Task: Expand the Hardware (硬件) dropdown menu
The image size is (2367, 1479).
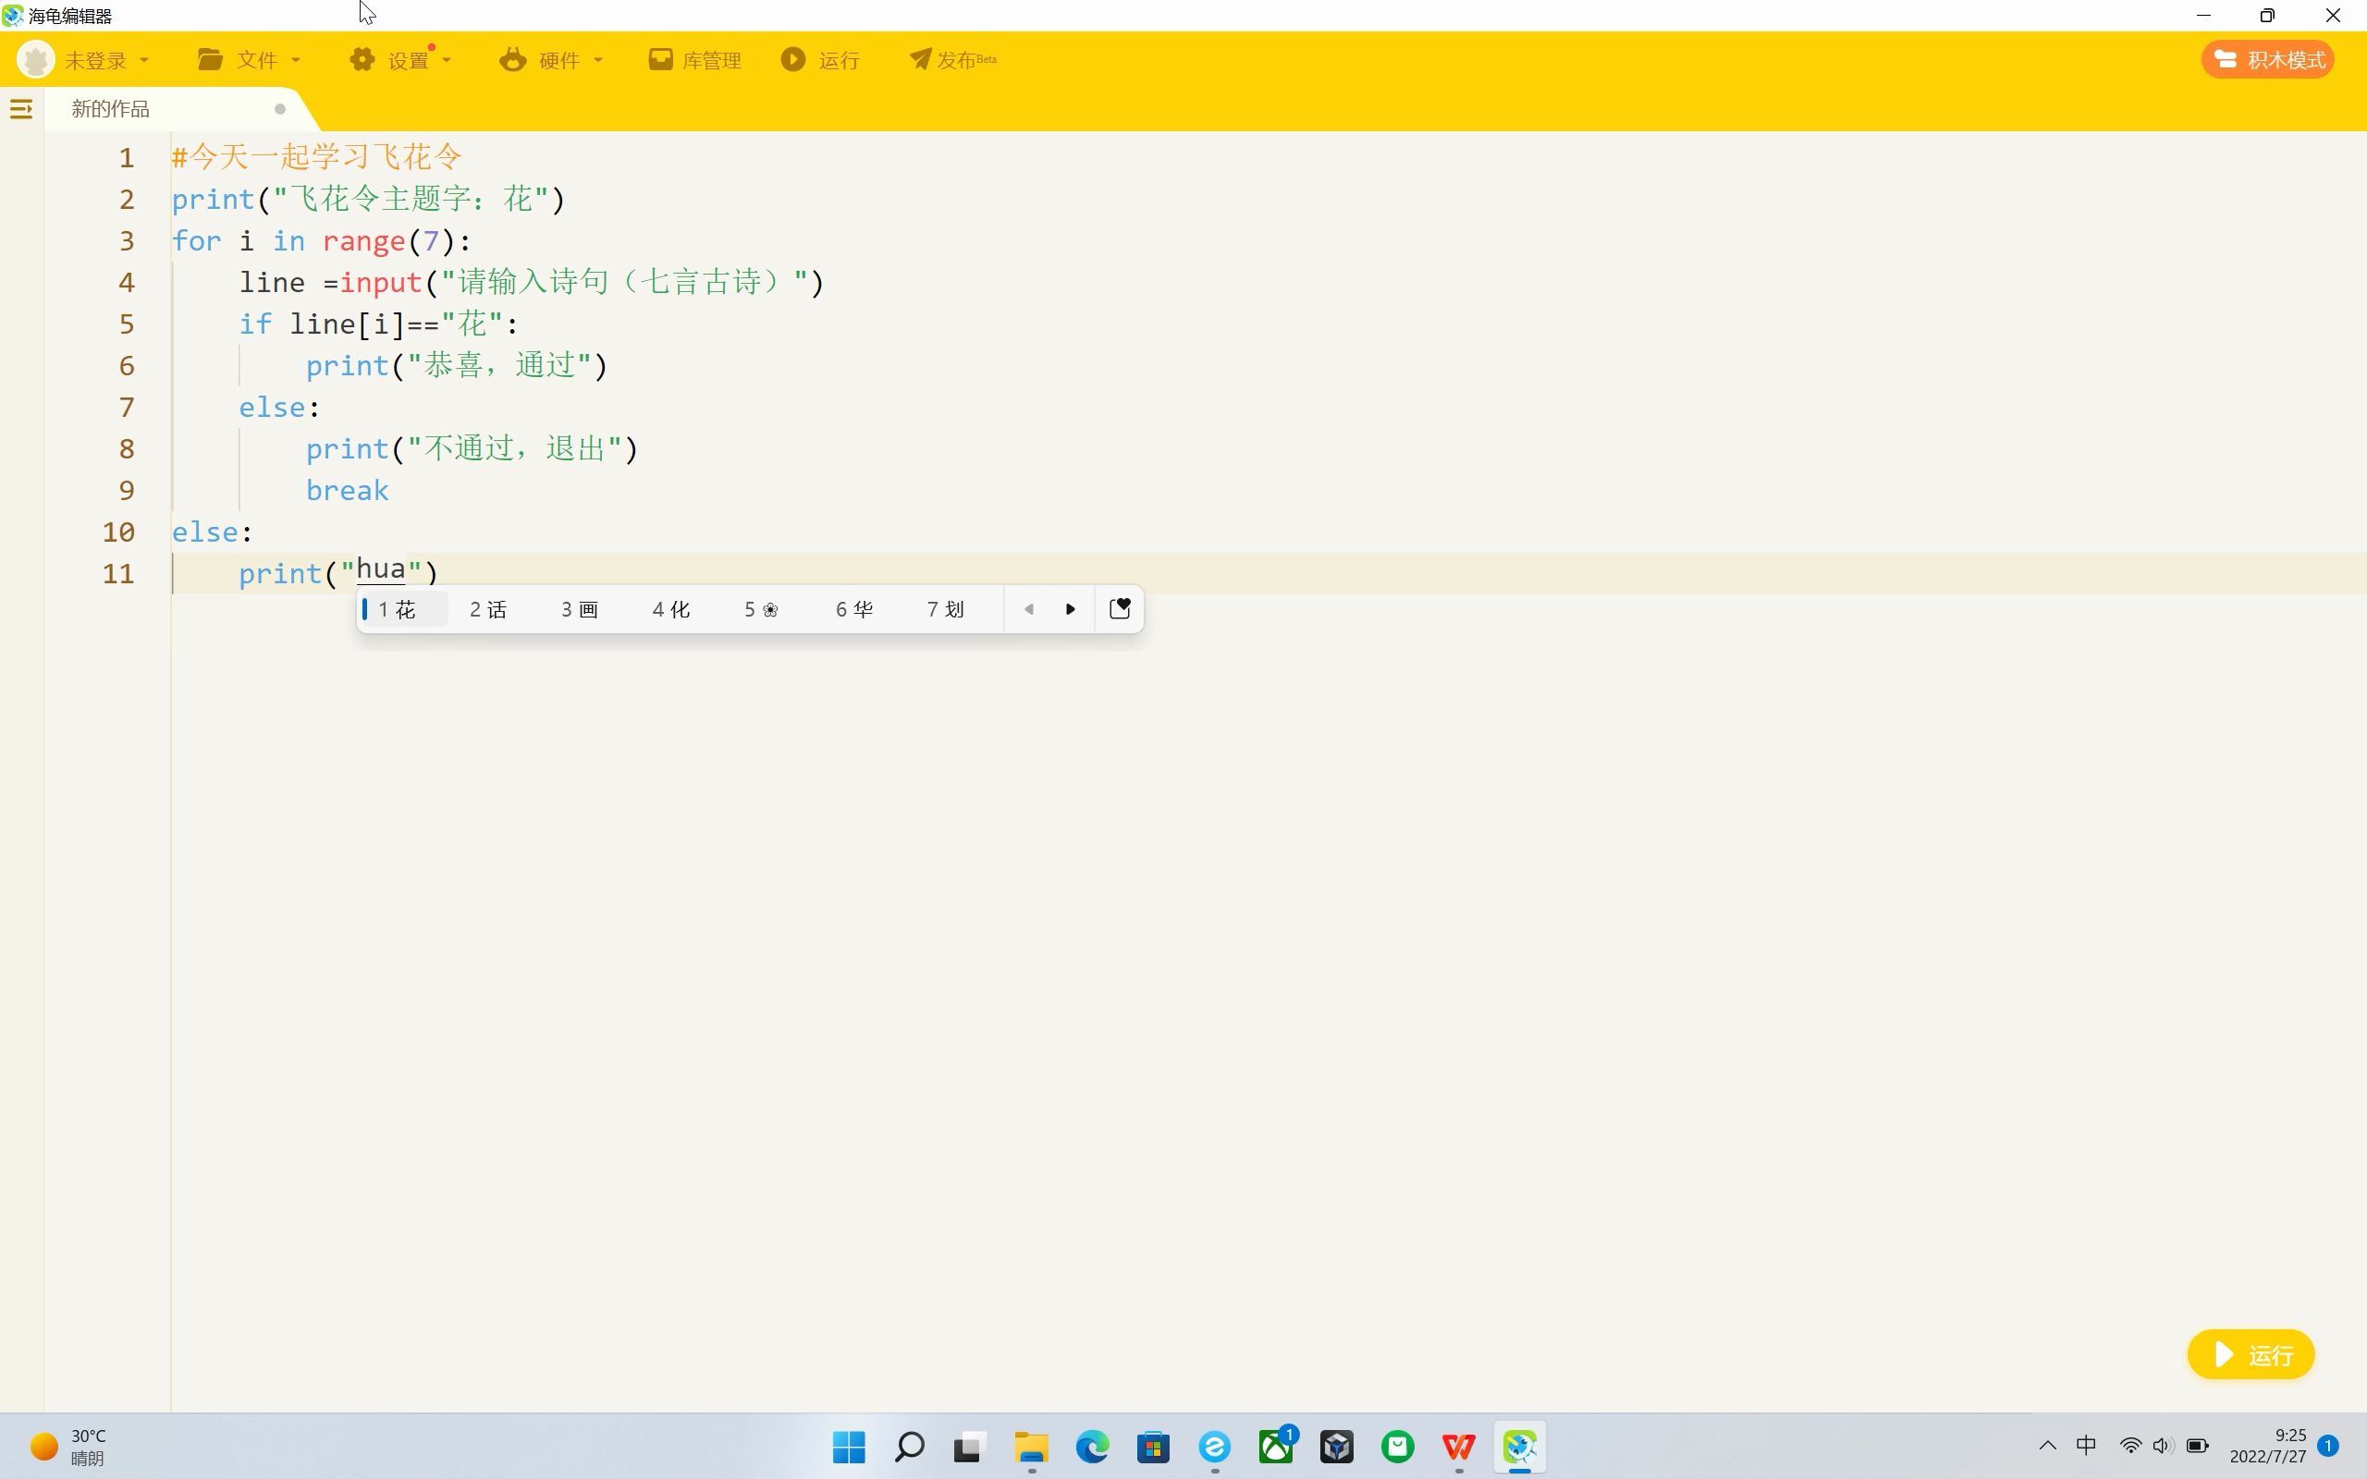Action: click(x=552, y=60)
